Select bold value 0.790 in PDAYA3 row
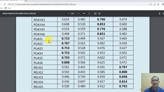The image size is (164, 92). tap(101, 19)
